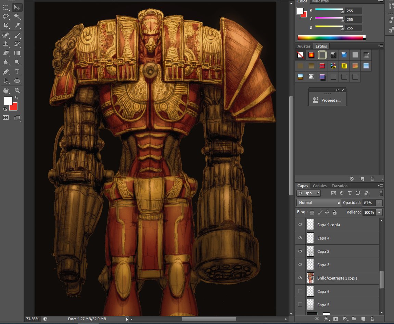Pick the Clone Stamp tool

[x=6, y=44]
